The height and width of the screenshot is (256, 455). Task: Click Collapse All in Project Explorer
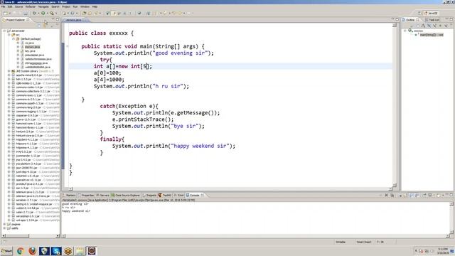point(38,26)
